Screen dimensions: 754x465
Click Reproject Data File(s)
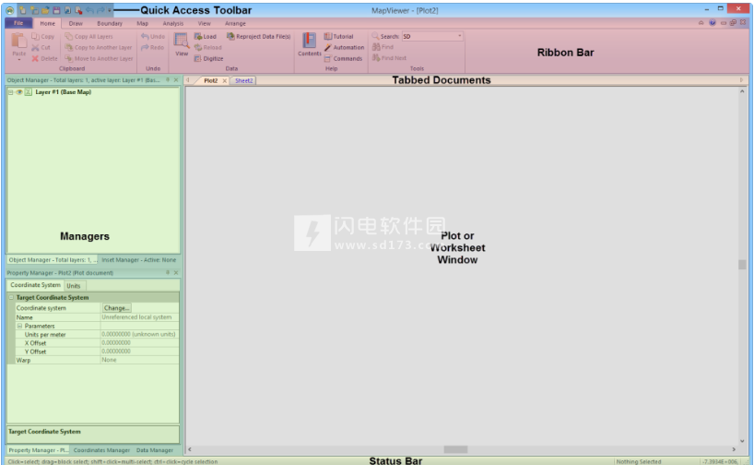tap(258, 37)
